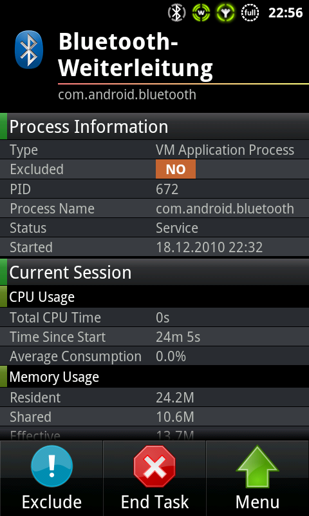The width and height of the screenshot is (309, 516).
Task: Tap Bluetooth status icon in status bar
Action: point(176,13)
